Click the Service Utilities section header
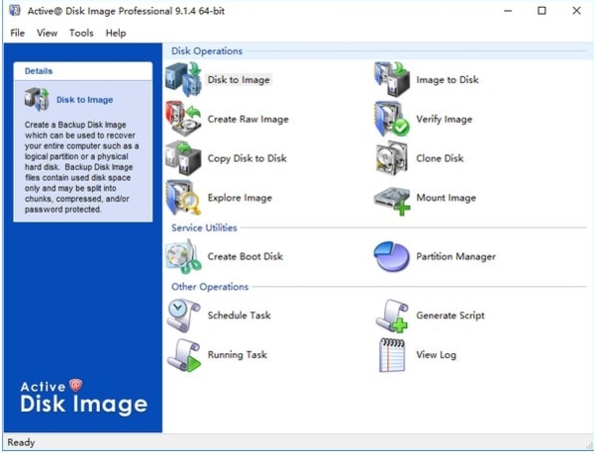Screen dimensions: 594x452 coord(204,227)
